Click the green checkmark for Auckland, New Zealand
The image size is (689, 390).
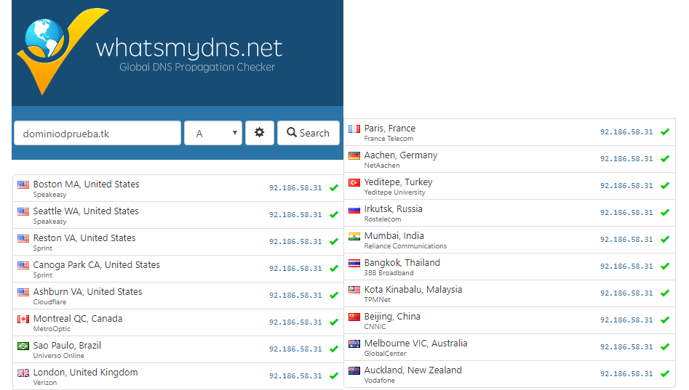[x=664, y=374]
